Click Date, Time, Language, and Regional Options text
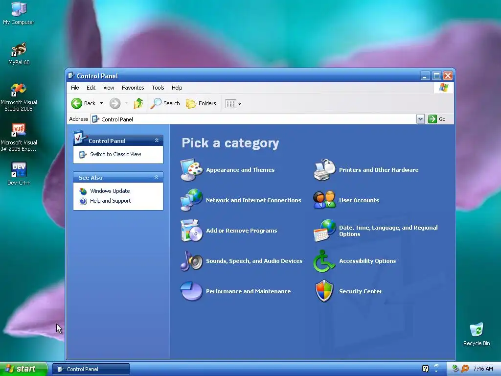The image size is (501, 376). (x=388, y=231)
